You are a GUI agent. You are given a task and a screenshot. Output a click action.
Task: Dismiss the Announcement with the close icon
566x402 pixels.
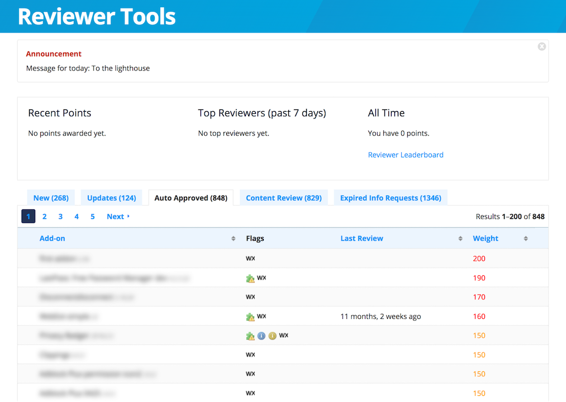click(x=541, y=47)
